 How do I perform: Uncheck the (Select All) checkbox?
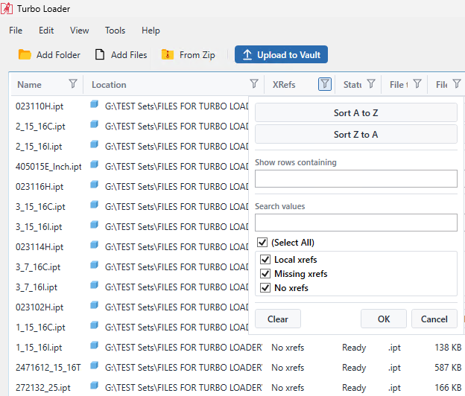pos(262,242)
